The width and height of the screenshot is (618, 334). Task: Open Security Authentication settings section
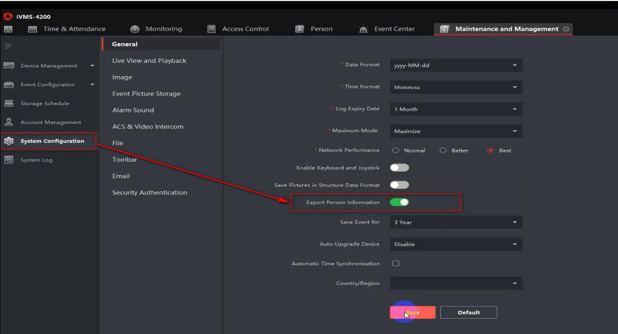click(x=150, y=193)
